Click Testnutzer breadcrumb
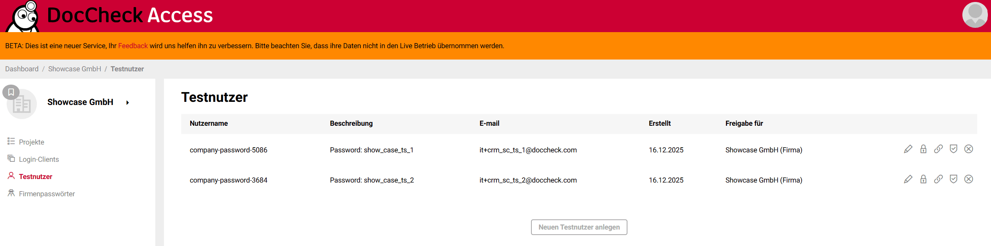The width and height of the screenshot is (991, 246). [x=127, y=69]
